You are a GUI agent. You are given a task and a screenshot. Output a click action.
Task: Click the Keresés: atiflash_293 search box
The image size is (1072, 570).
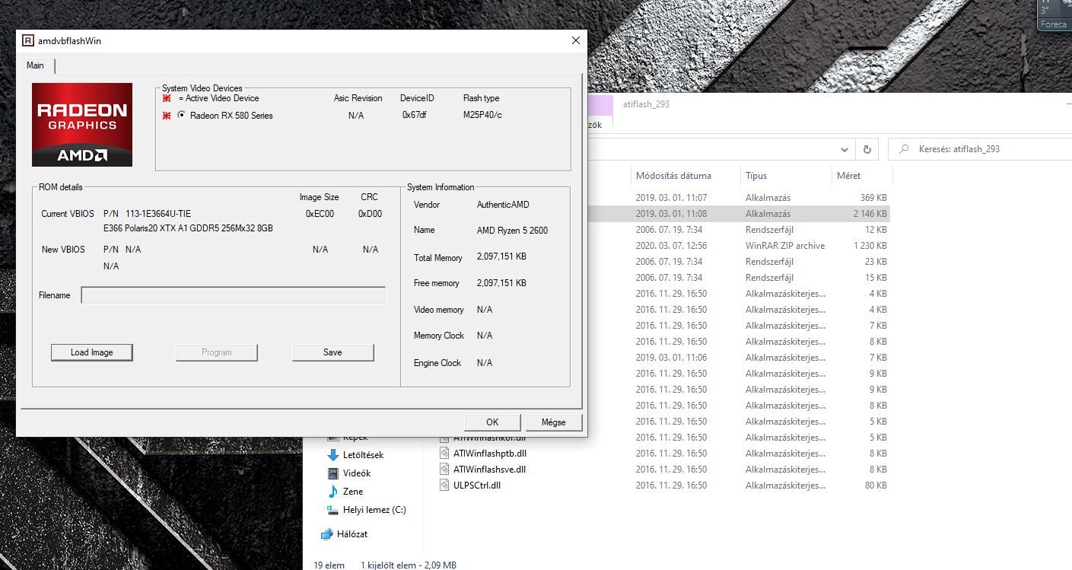coord(980,149)
